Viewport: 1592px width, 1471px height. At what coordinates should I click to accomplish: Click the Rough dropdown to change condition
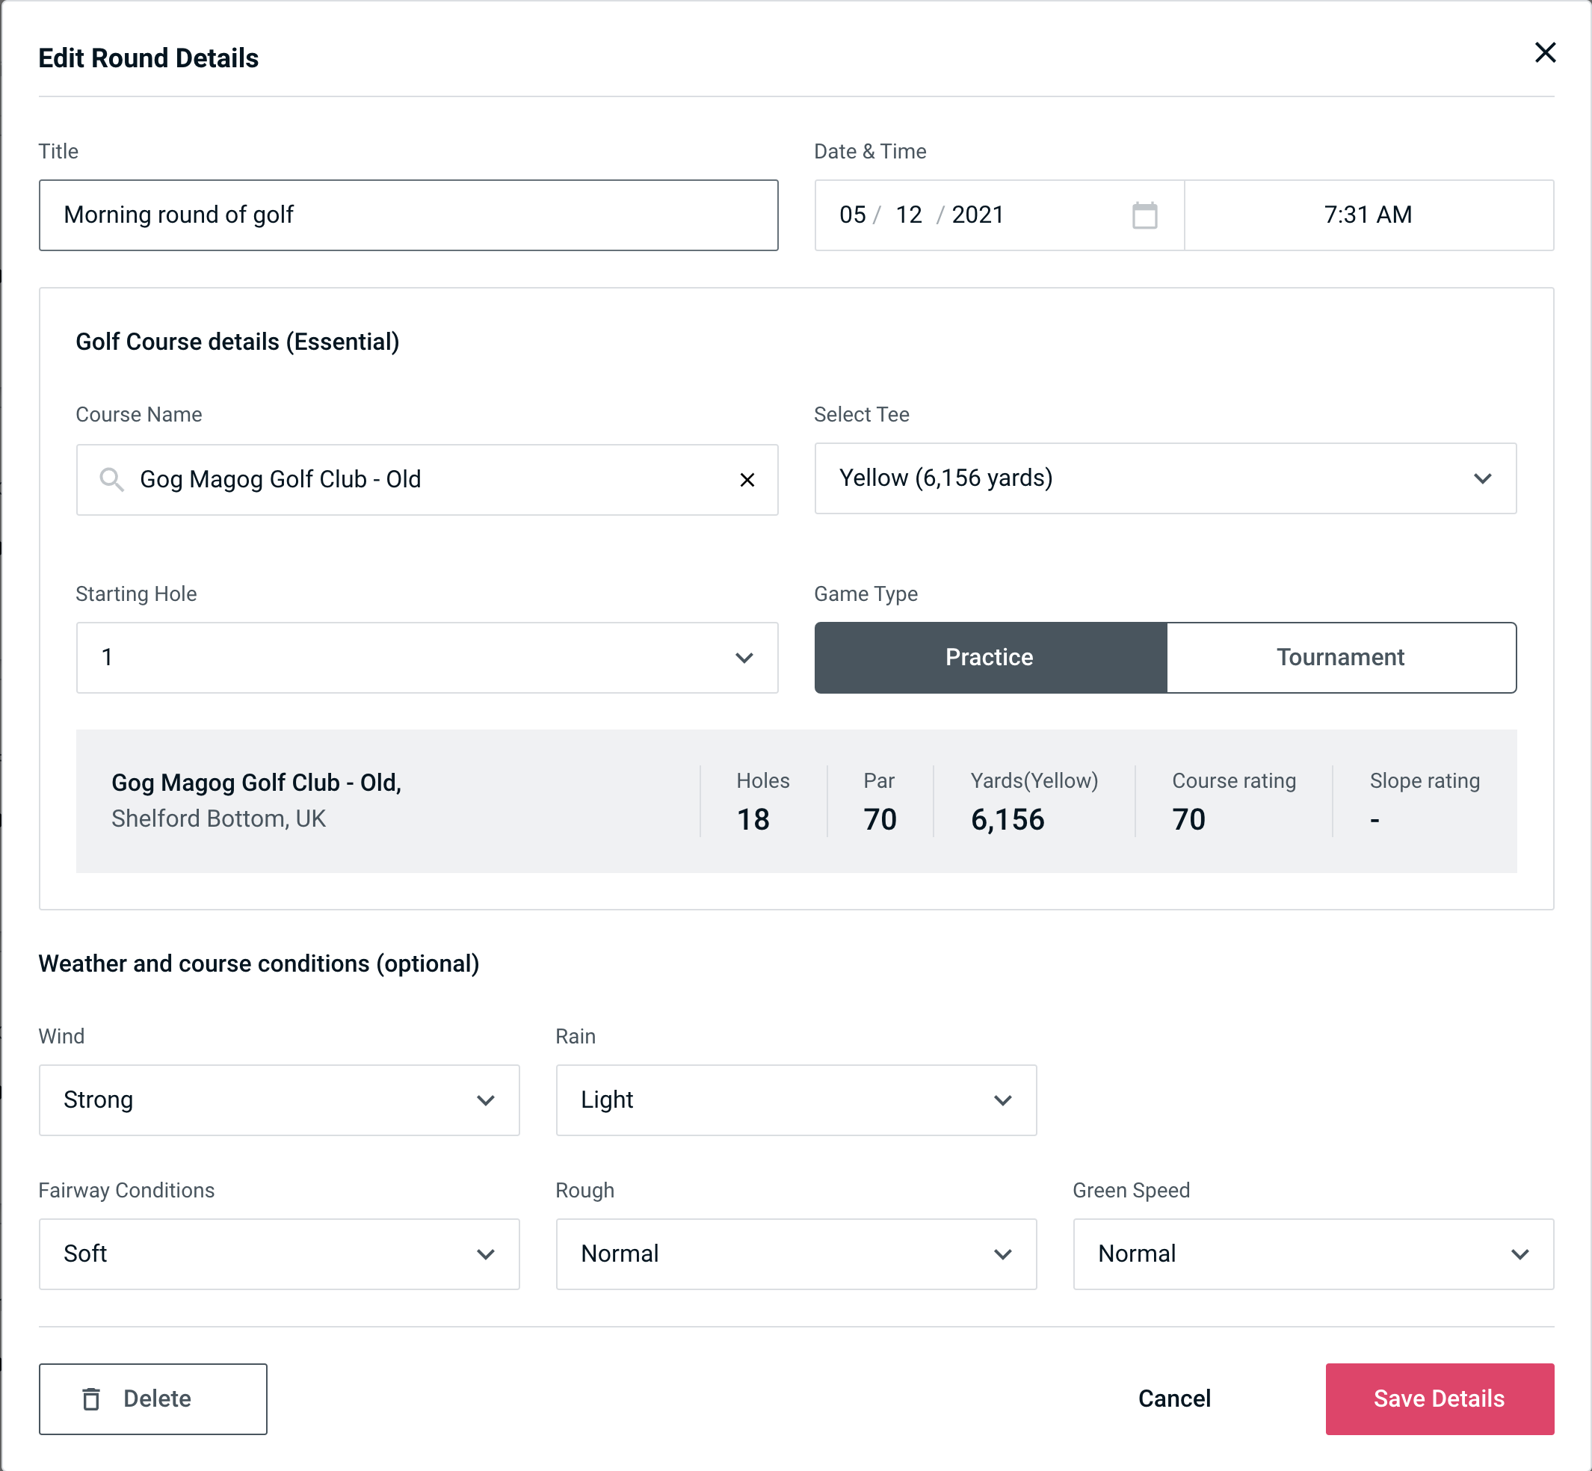(x=796, y=1252)
